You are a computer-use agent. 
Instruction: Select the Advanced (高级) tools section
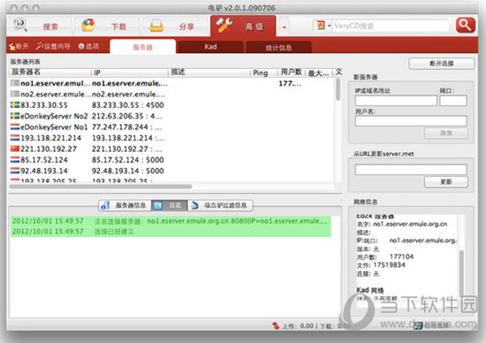tap(243, 26)
